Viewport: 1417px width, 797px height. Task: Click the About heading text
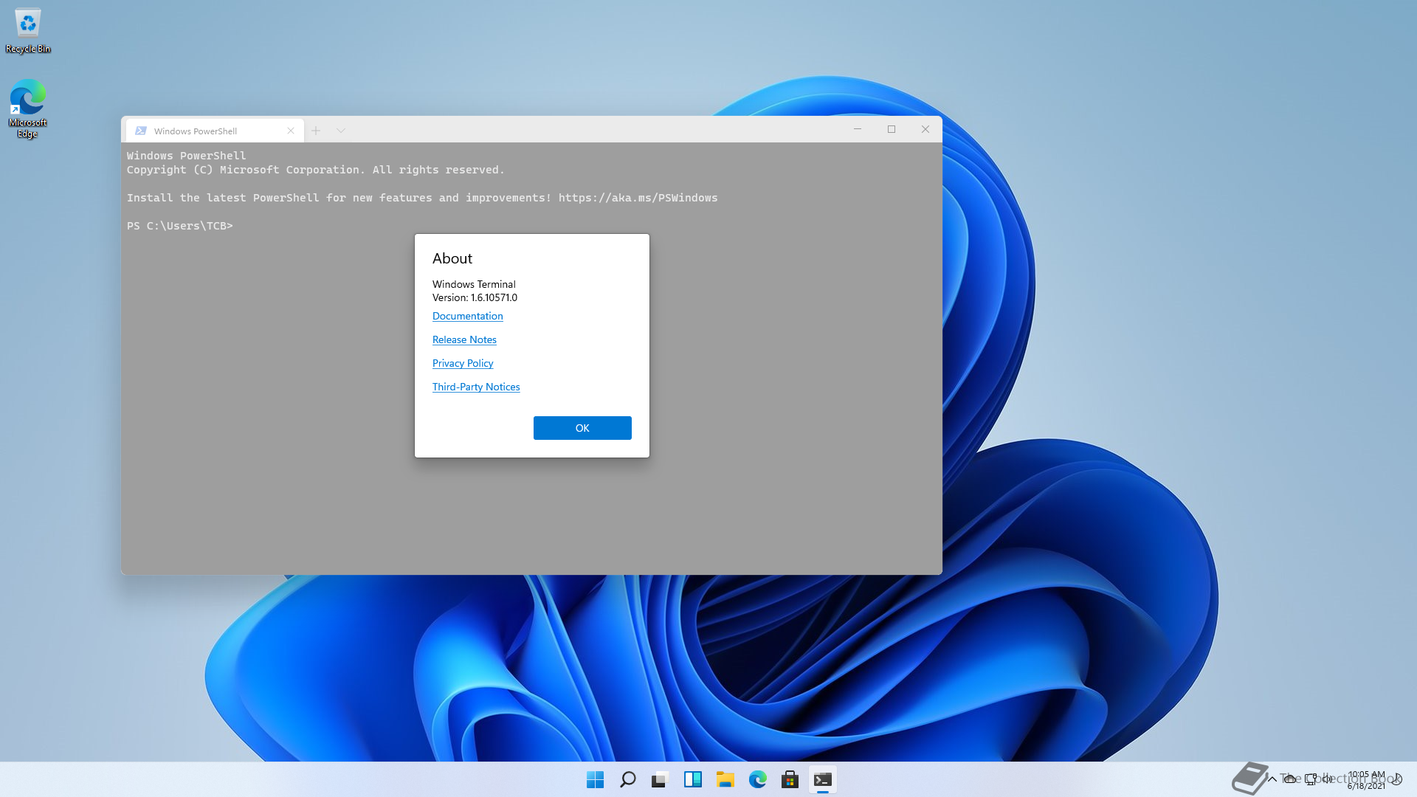point(452,258)
